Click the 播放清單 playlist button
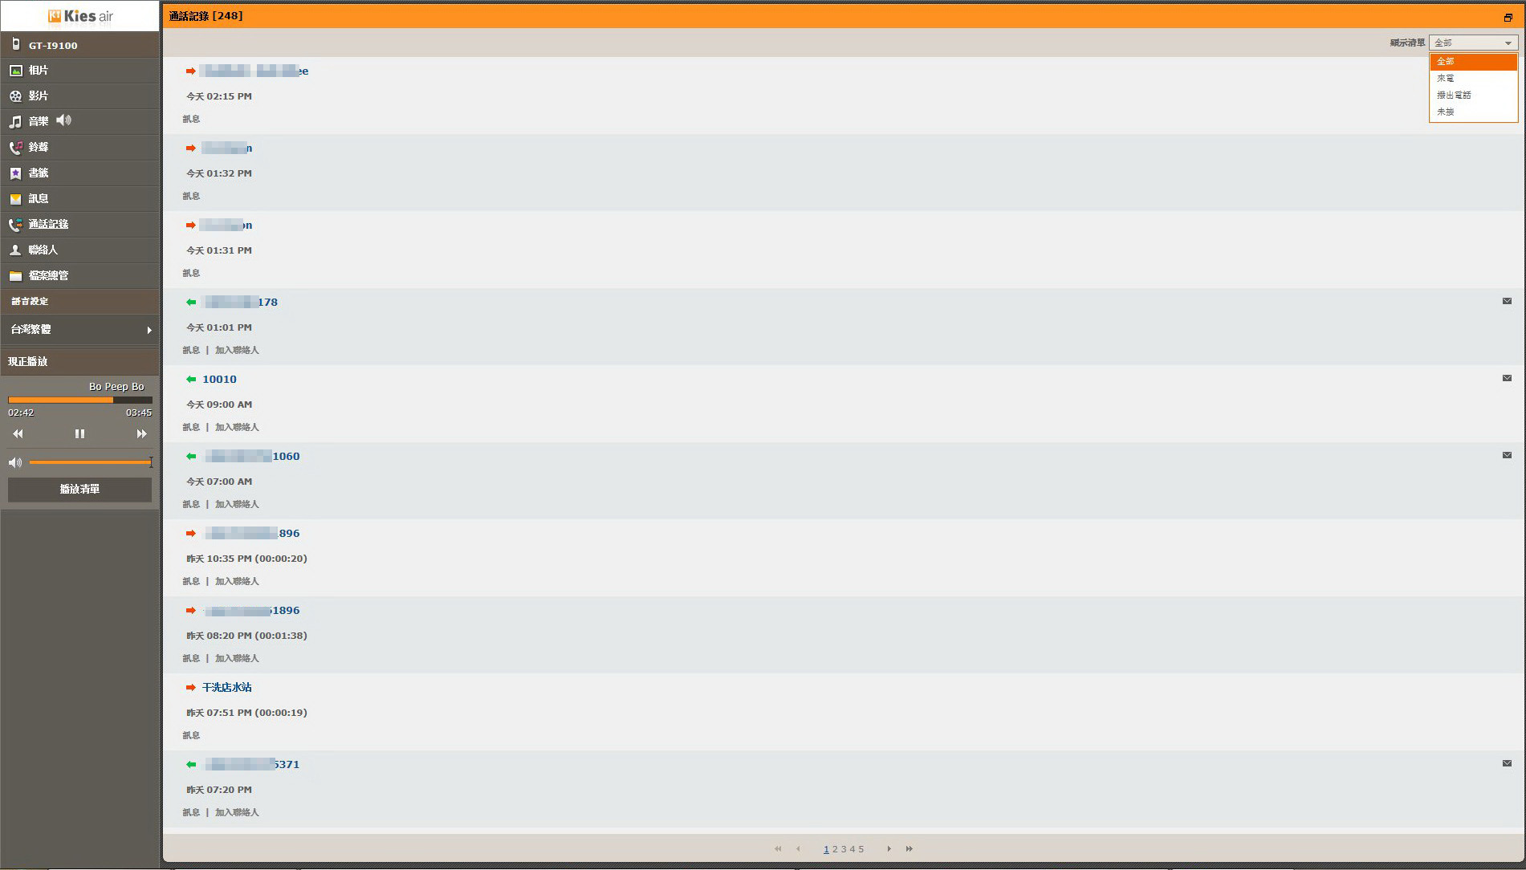 pos(79,490)
